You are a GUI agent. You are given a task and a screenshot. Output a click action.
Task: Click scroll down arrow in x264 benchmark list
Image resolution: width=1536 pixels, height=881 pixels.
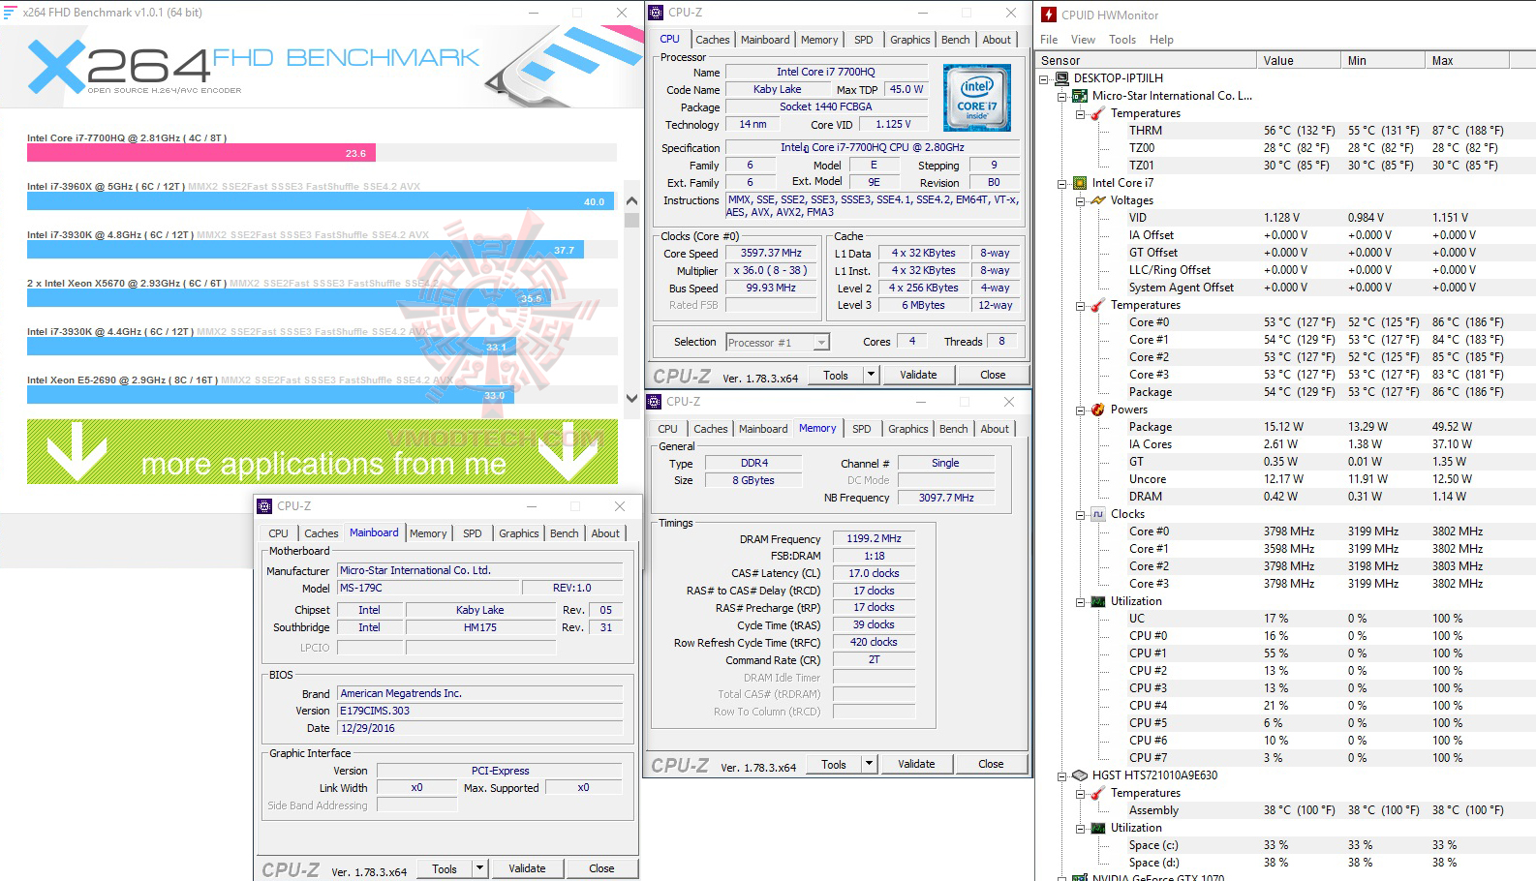tap(632, 397)
